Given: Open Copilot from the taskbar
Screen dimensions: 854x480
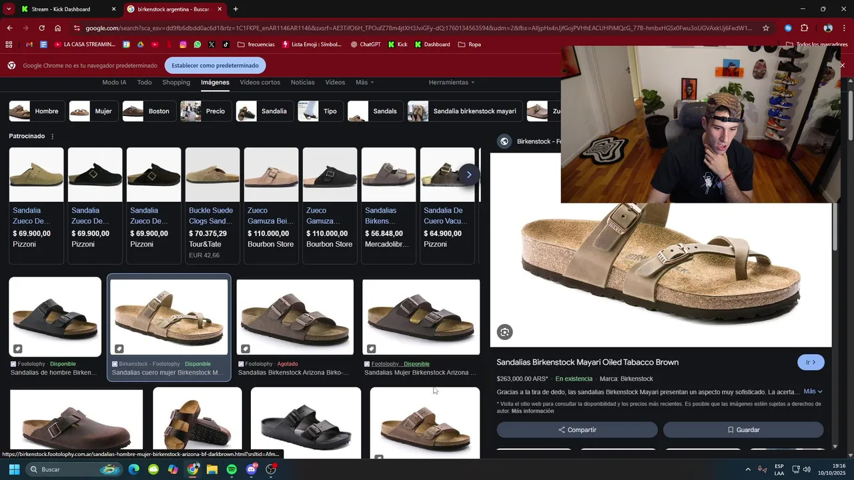Looking at the screenshot, I should tap(173, 469).
